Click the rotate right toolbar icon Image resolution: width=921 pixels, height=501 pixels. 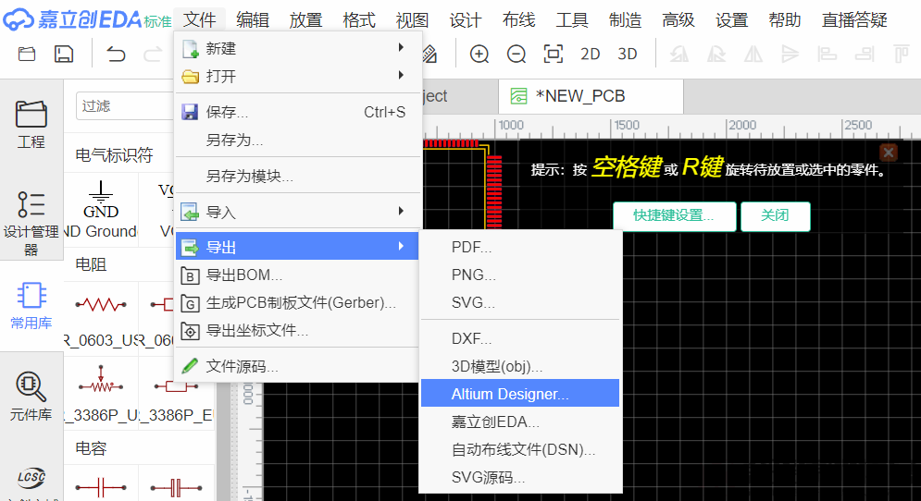(x=716, y=55)
